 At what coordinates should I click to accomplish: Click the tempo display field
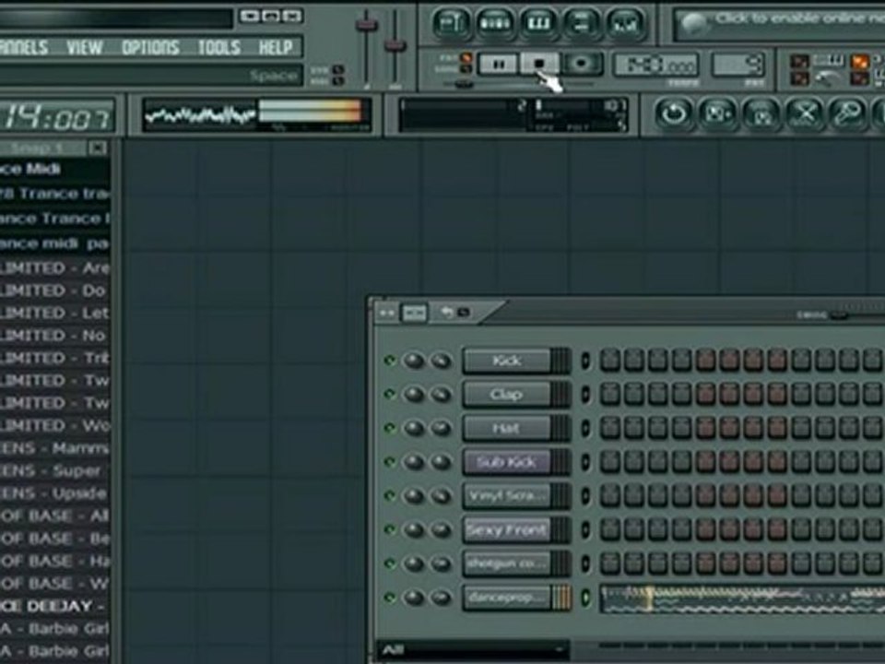(655, 65)
